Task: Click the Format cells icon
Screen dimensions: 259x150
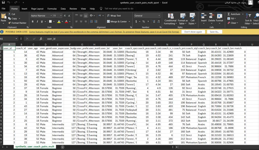Action: point(220,16)
